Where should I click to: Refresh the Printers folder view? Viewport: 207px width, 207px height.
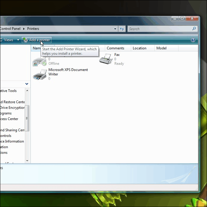[x=122, y=29]
